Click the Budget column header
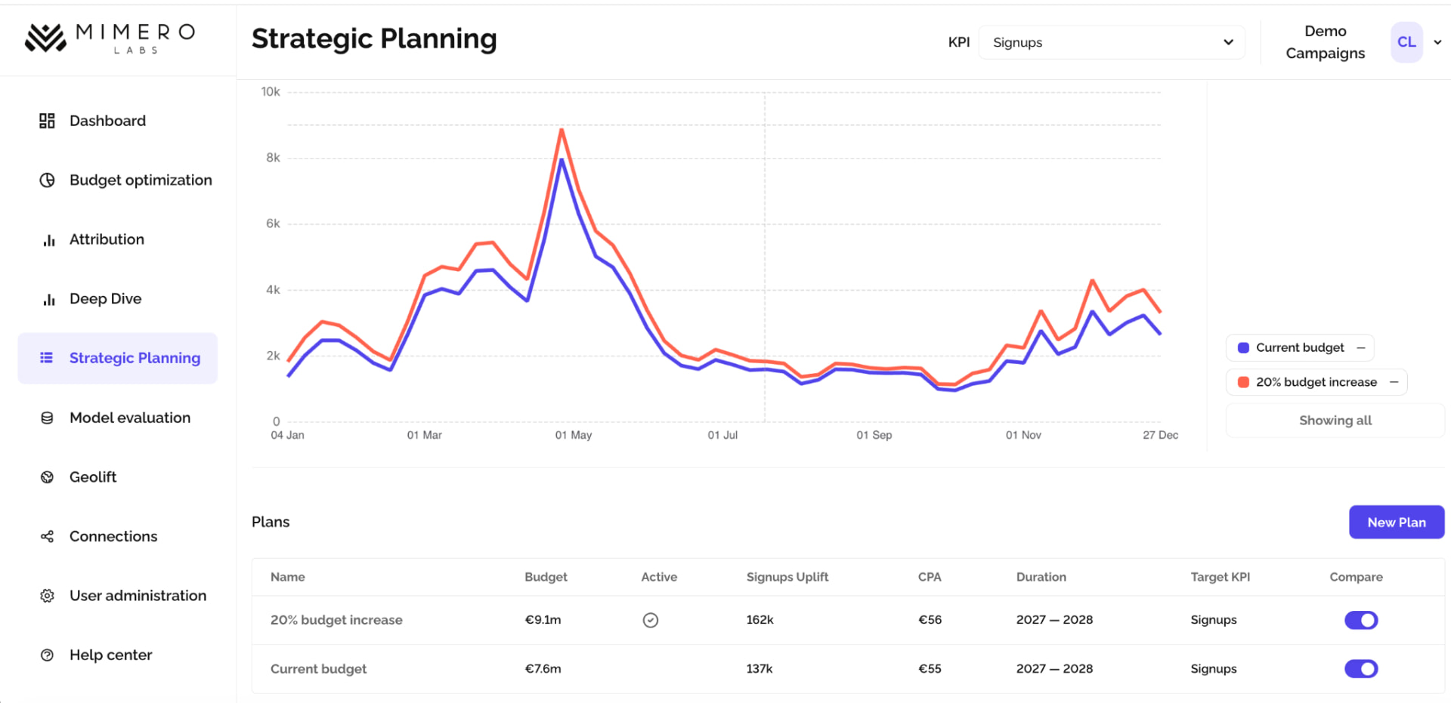This screenshot has width=1451, height=703. [x=546, y=577]
